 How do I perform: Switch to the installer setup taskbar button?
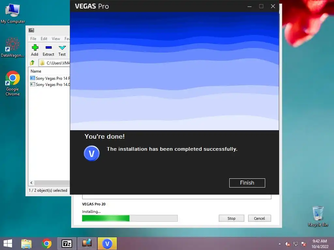tap(87, 243)
